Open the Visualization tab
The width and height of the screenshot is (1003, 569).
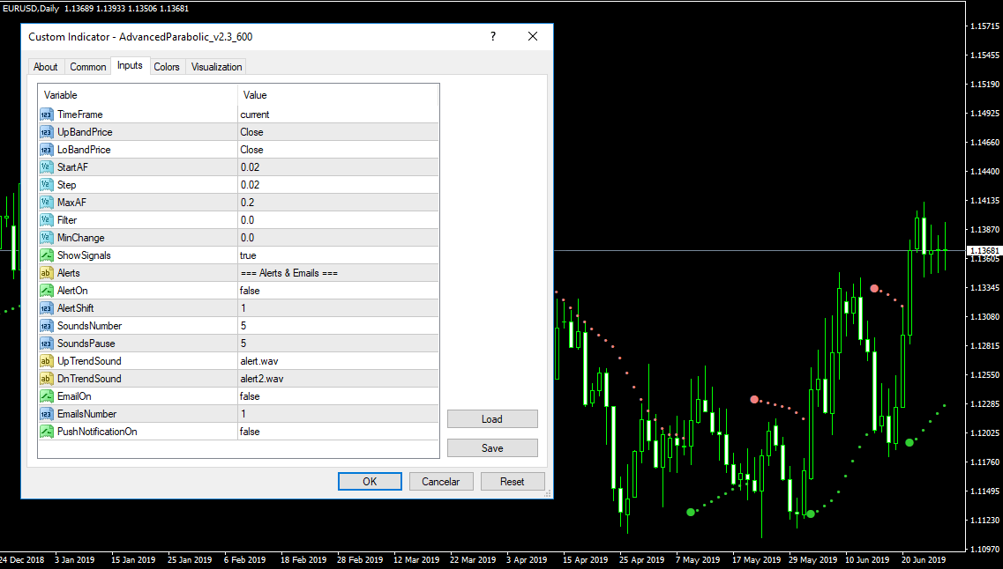coord(216,66)
